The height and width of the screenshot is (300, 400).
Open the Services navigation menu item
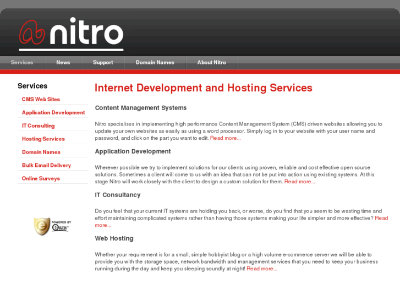(22, 63)
